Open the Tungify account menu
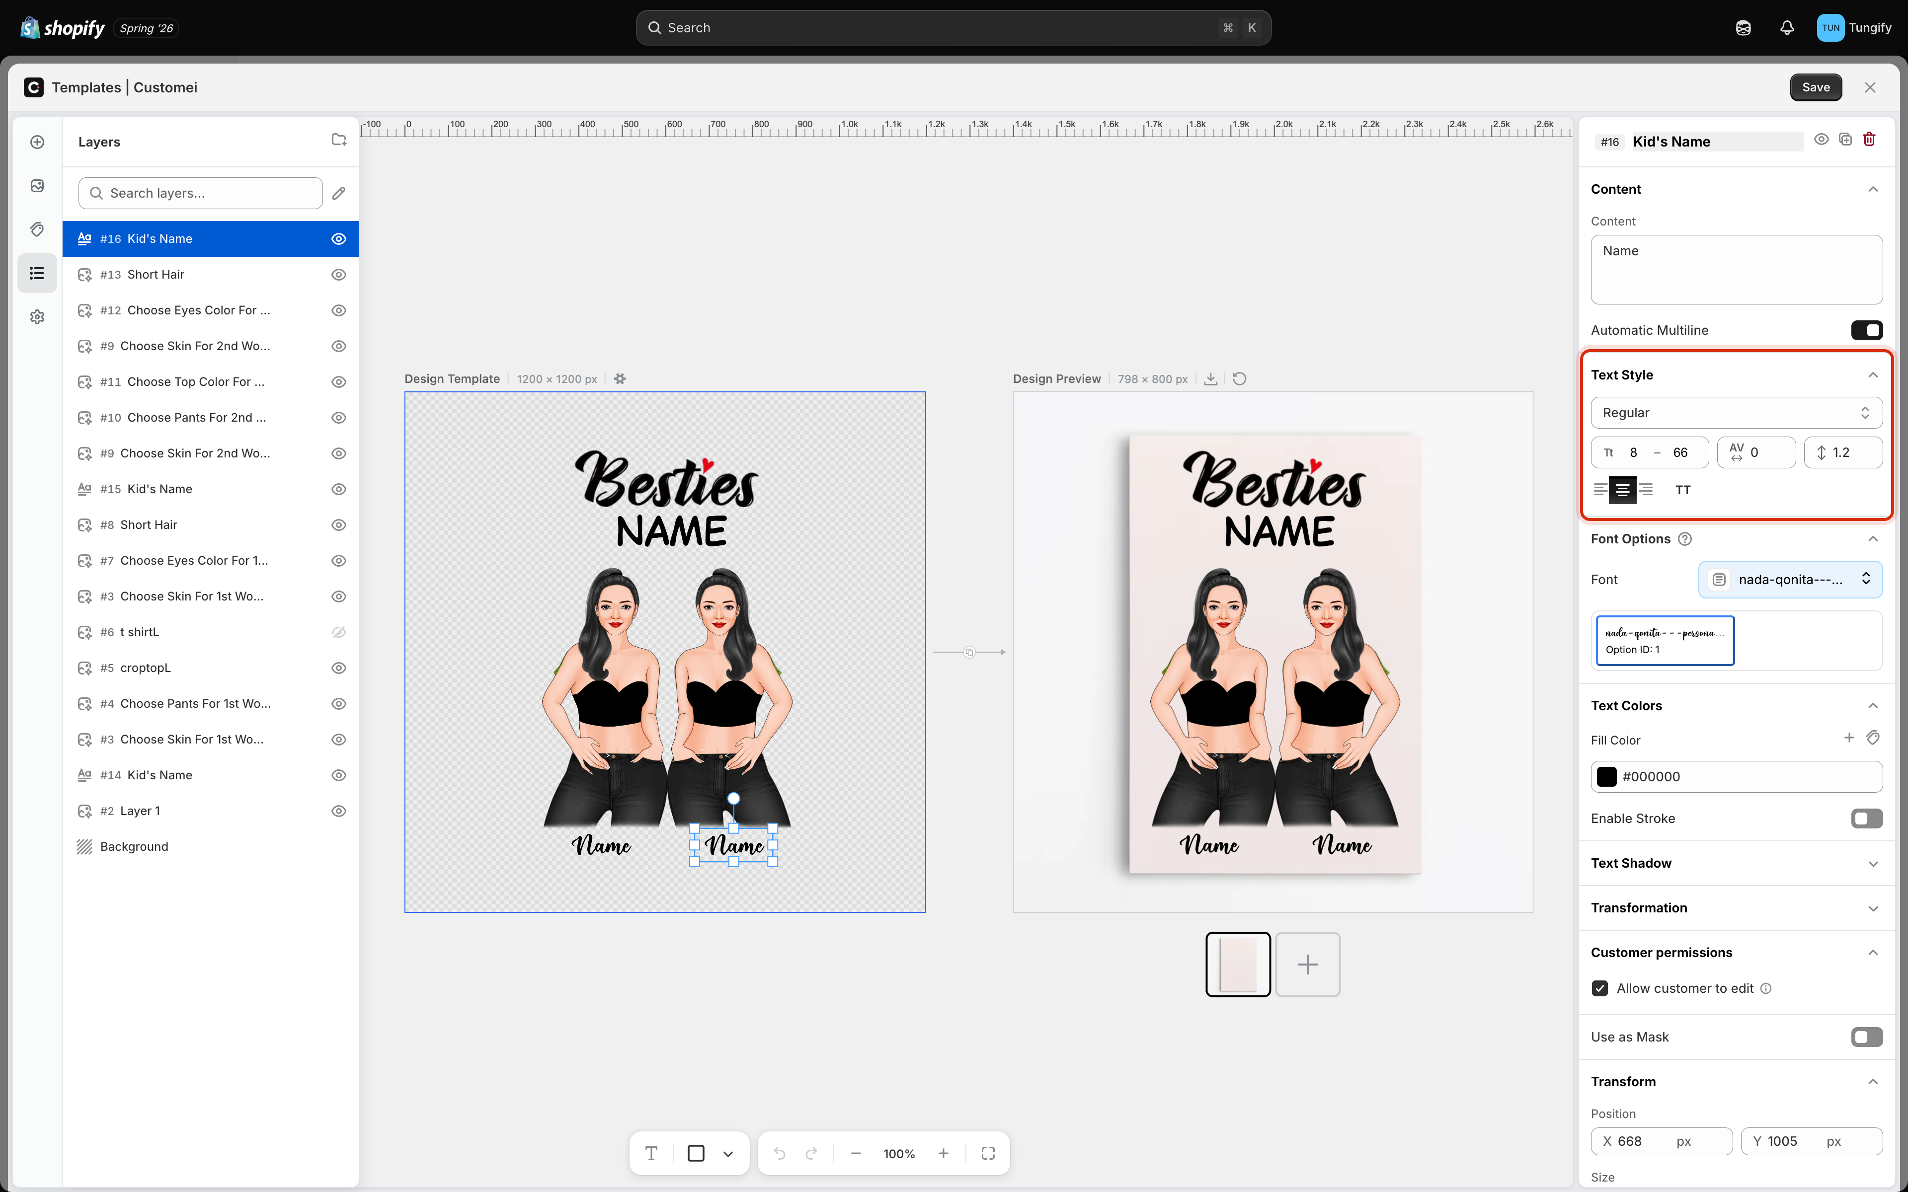 (1854, 28)
